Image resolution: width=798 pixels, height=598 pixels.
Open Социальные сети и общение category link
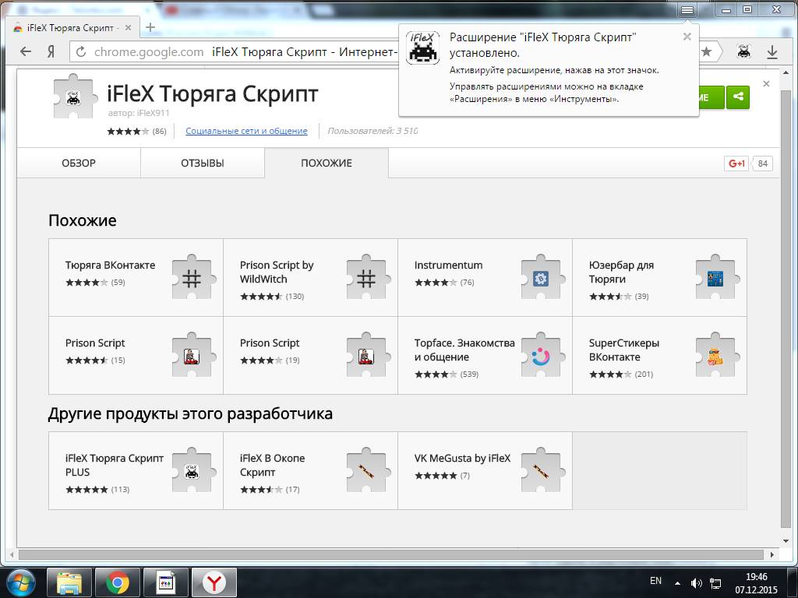(246, 131)
